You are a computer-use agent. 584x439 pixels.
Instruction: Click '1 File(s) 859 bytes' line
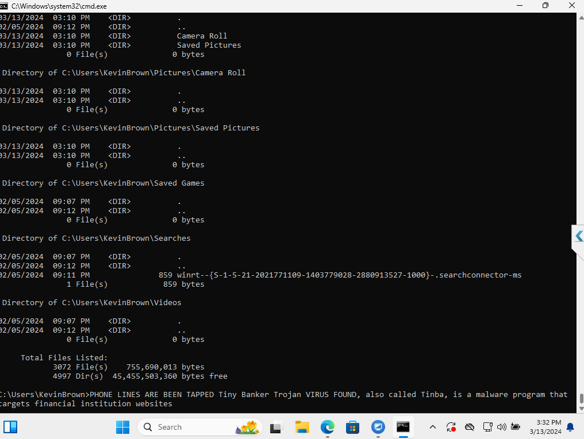(x=136, y=284)
